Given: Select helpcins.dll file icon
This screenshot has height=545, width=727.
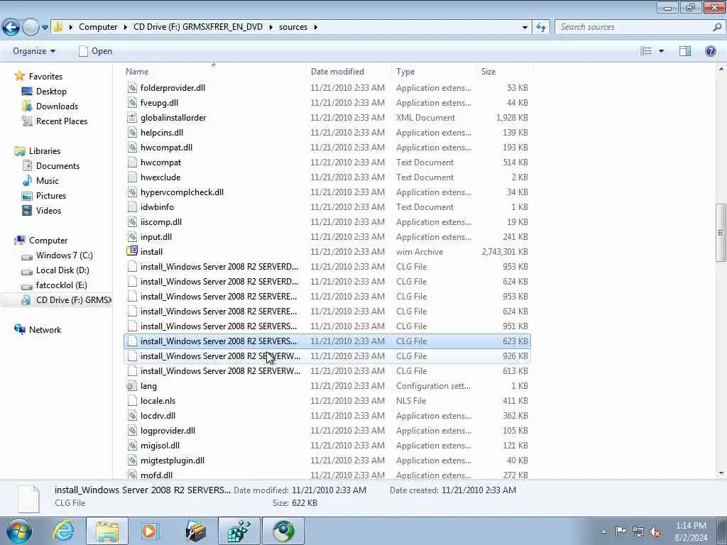Looking at the screenshot, I should 132,133.
